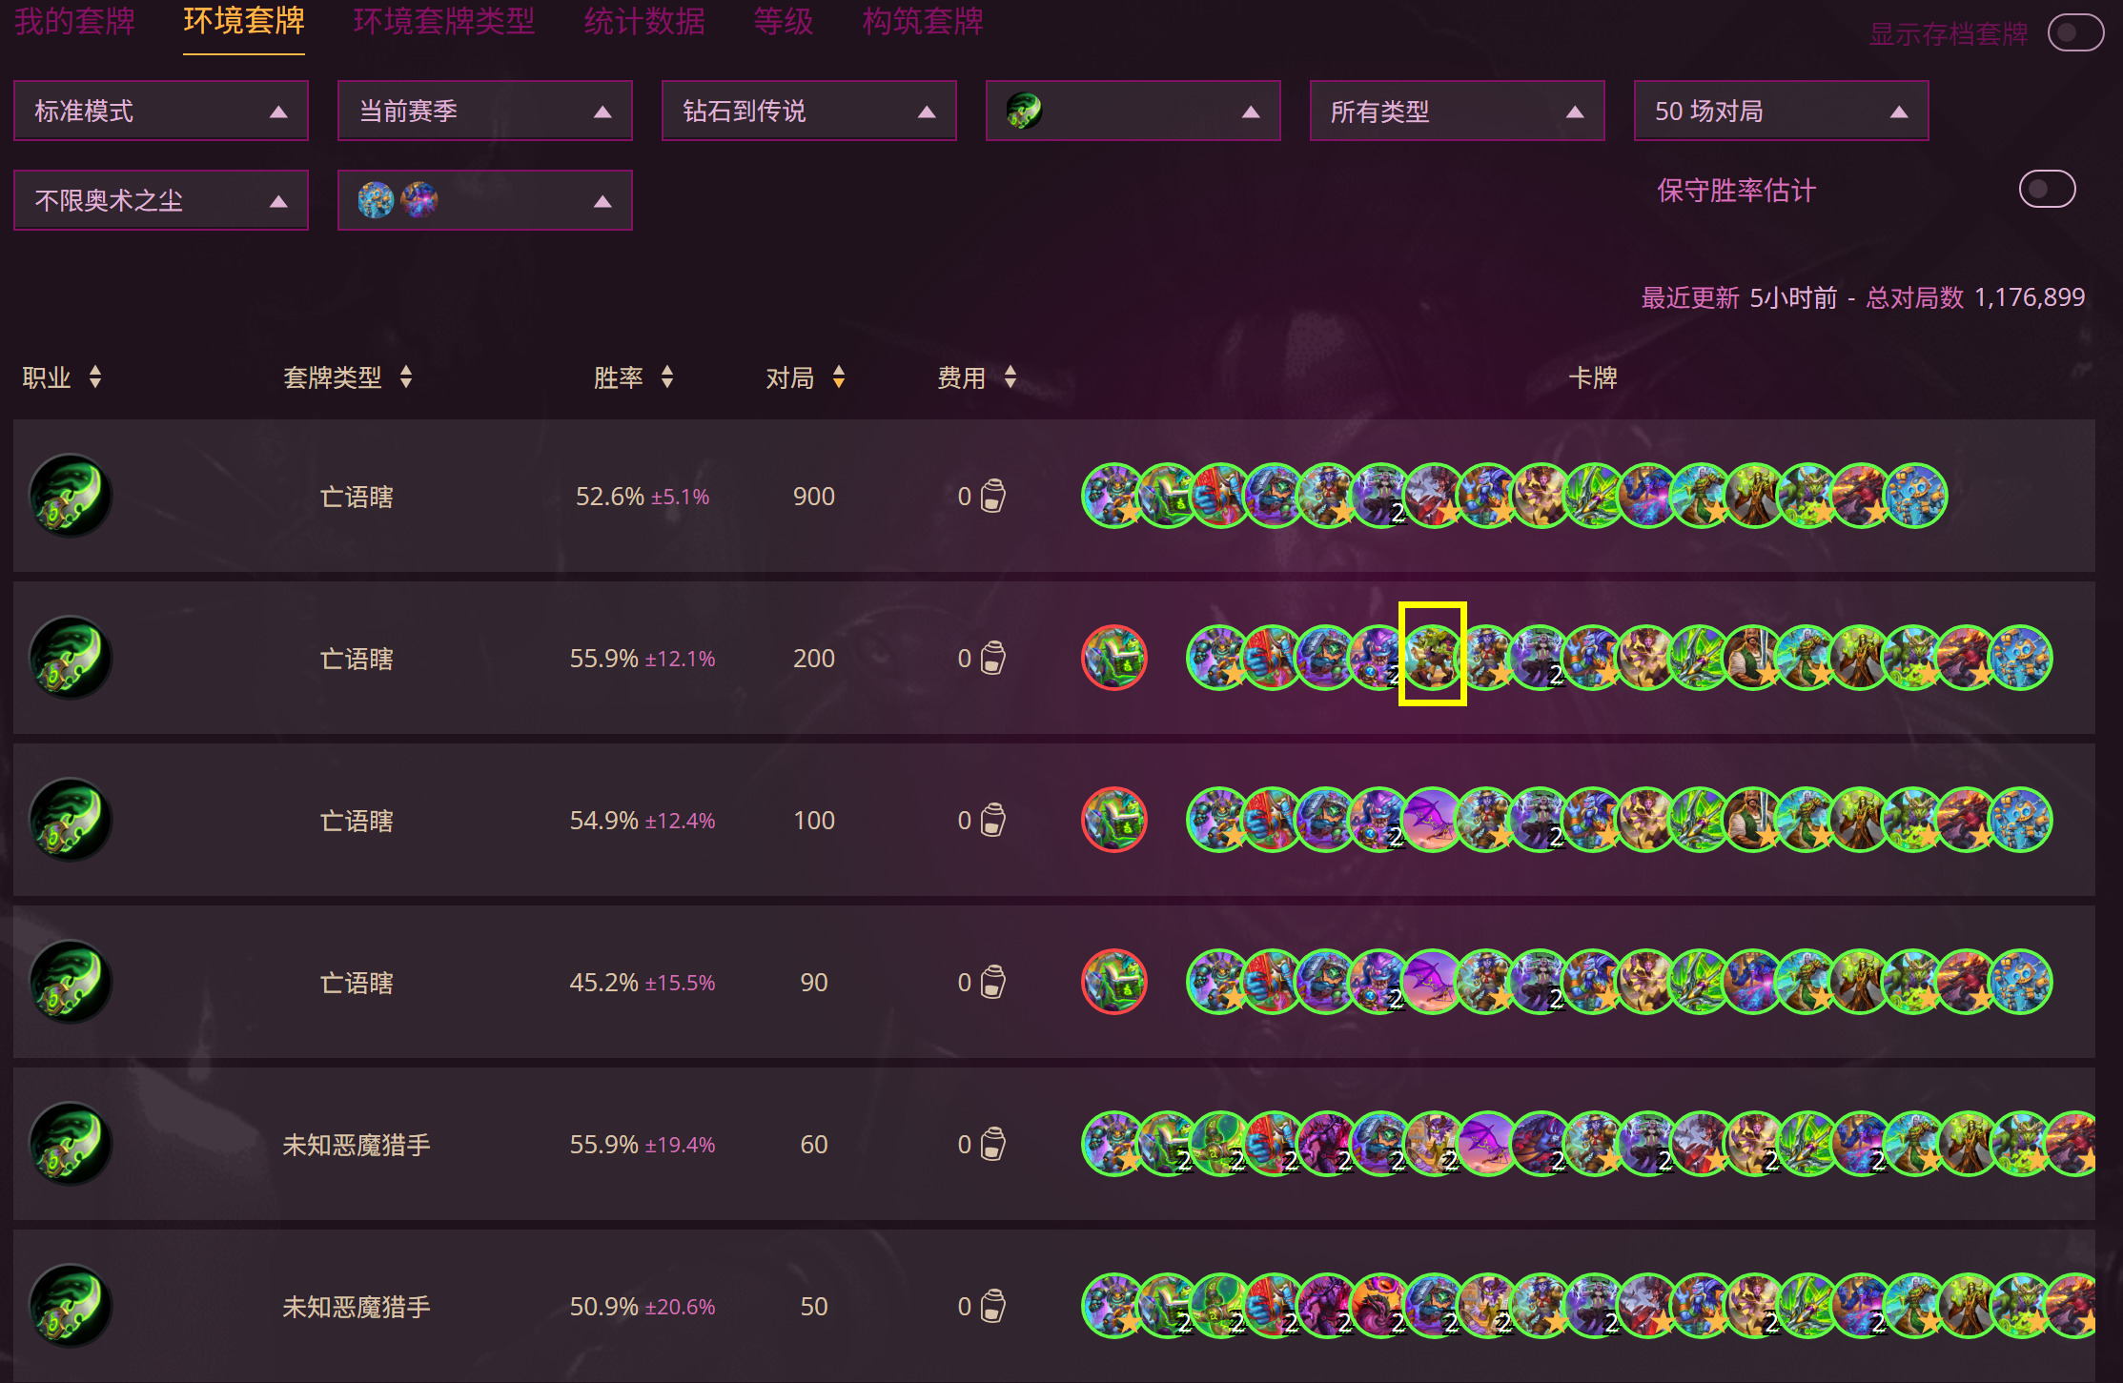Viewport: 2123px width, 1383px height.
Task: Click the class icon in the 45.2% row
Action: click(71, 982)
